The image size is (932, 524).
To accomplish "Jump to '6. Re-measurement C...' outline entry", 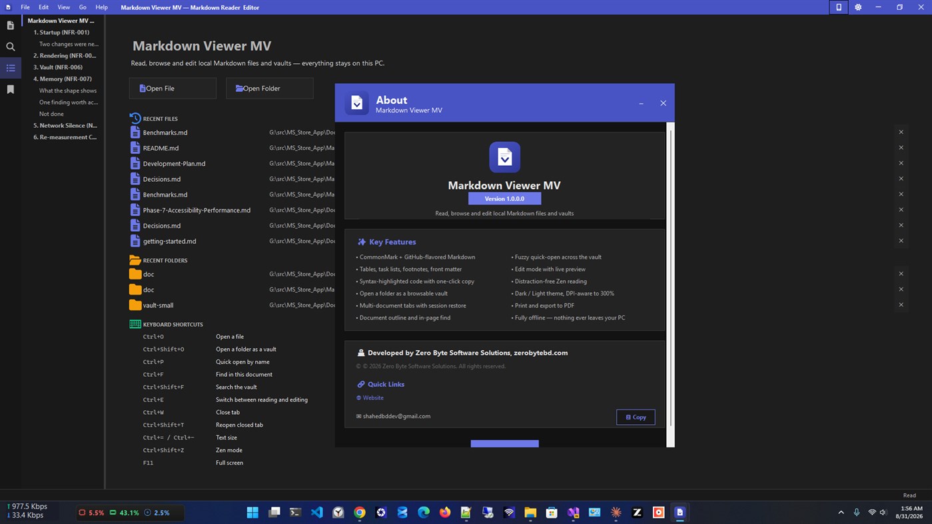I will 65,137.
